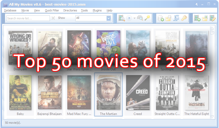This screenshot has width=219, height=128.
Task: Click The Martian title text
Action: click(x=108, y=114)
